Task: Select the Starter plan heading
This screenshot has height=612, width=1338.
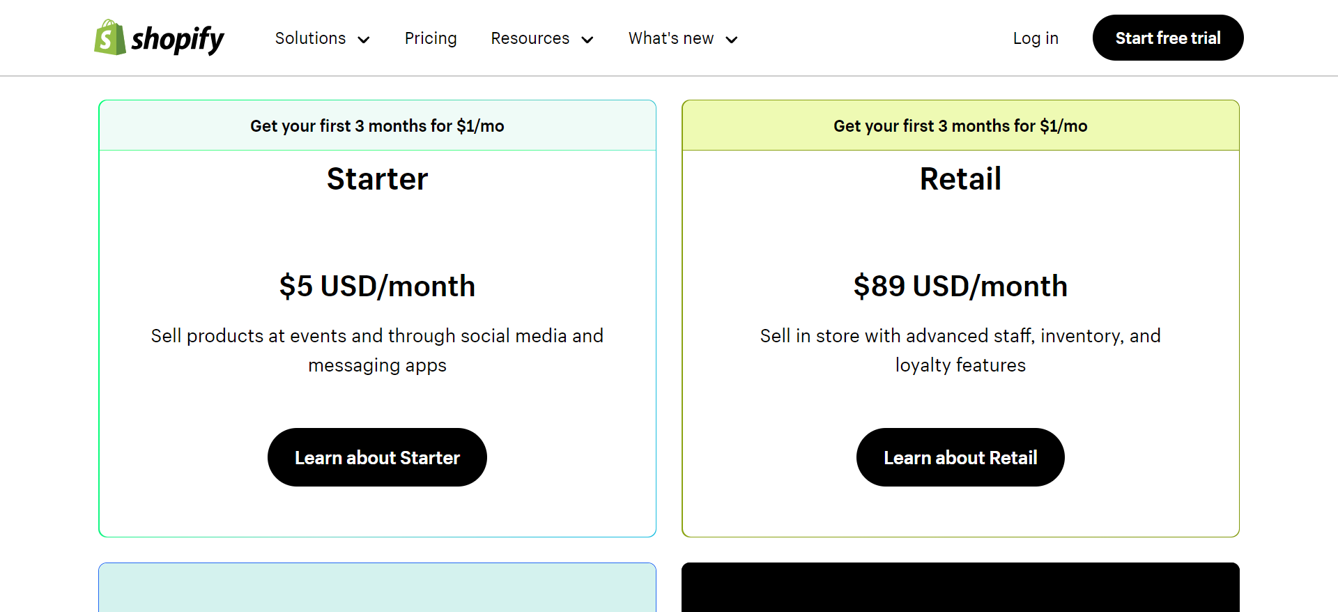Action: pos(377,179)
